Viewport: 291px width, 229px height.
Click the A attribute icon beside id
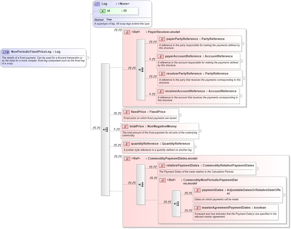(102, 11)
